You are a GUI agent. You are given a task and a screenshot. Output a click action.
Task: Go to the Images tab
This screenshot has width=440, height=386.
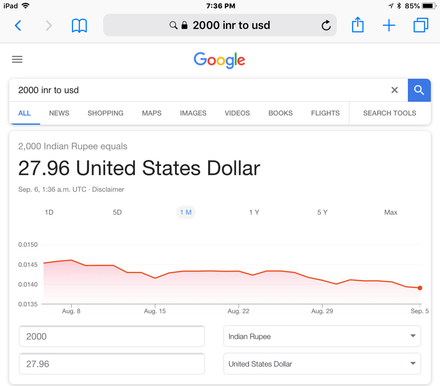point(193,113)
